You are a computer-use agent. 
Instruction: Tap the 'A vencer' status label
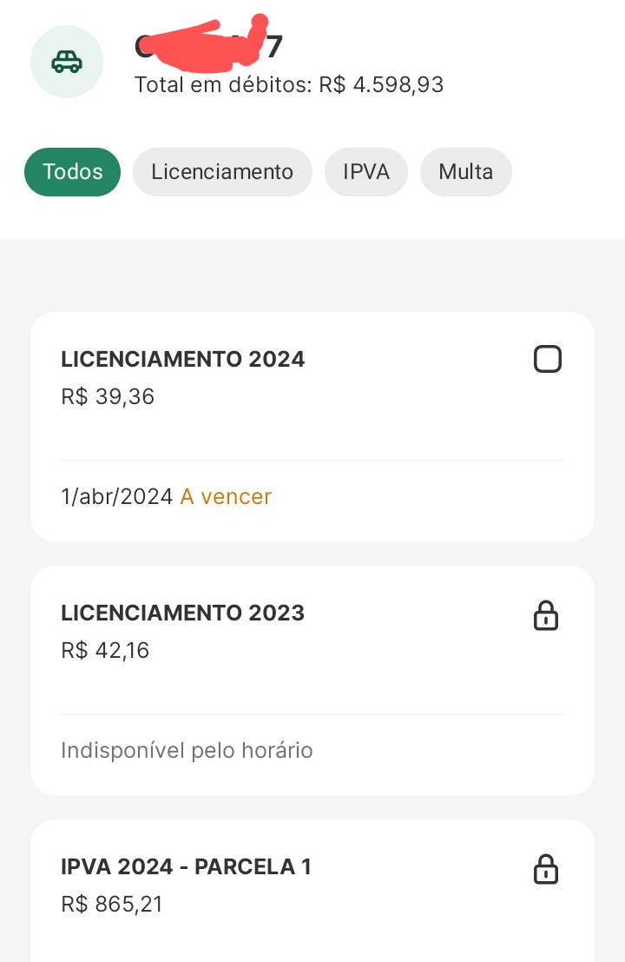pos(226,496)
